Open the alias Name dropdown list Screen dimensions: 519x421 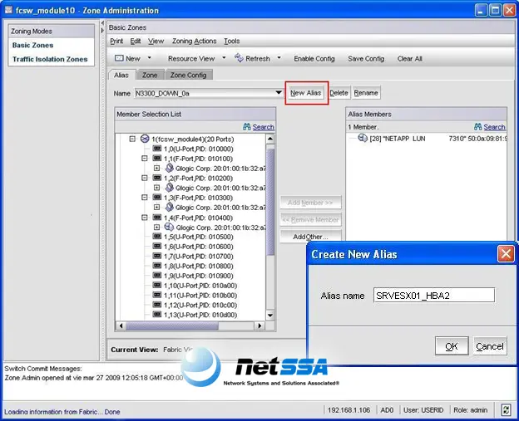(279, 93)
